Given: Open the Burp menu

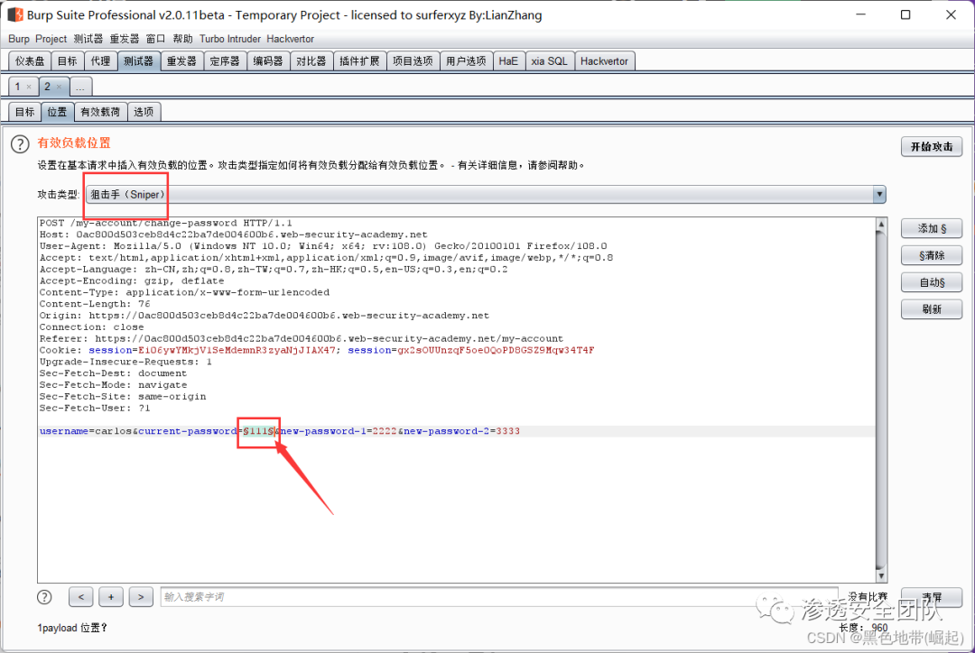Looking at the screenshot, I should tap(19, 39).
